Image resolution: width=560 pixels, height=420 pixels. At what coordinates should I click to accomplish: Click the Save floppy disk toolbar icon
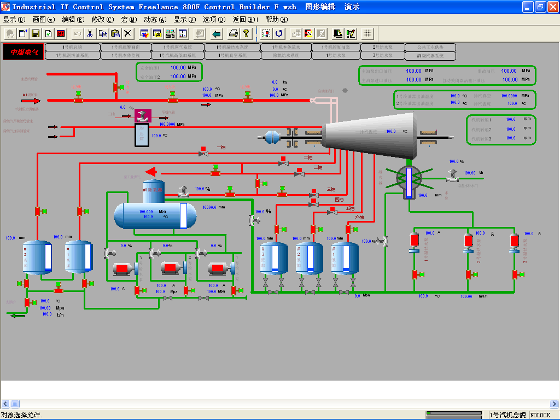click(x=36, y=33)
